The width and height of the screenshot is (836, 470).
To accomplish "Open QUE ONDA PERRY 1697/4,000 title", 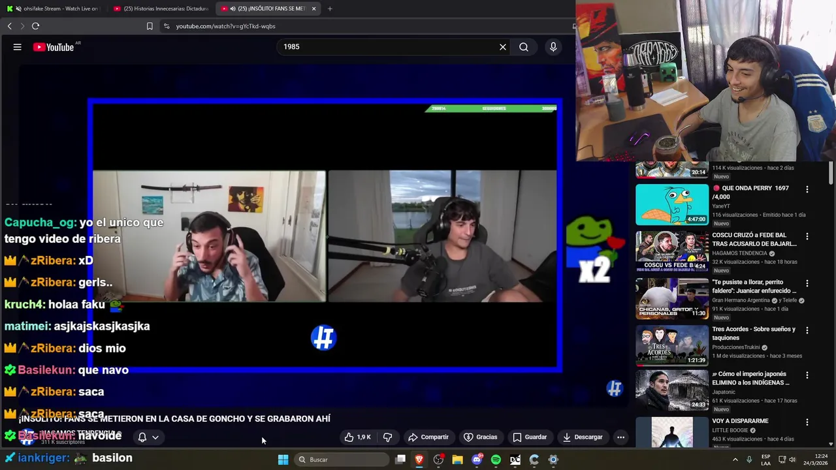I will pyautogui.click(x=750, y=192).
